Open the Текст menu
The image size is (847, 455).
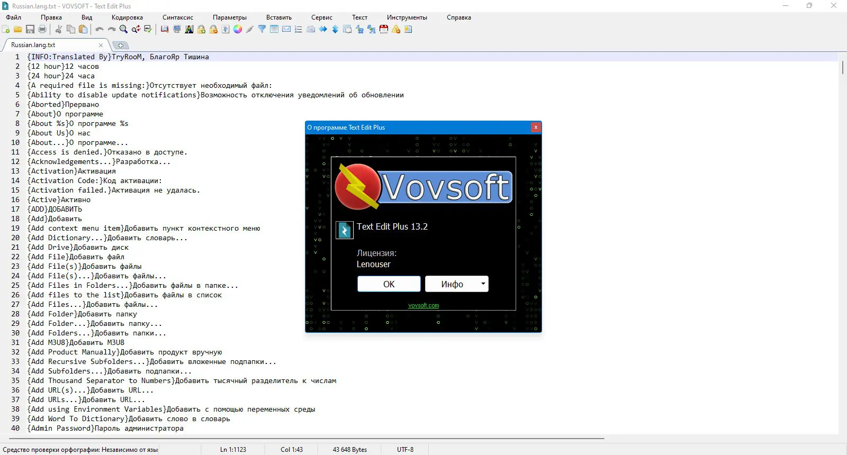point(360,17)
